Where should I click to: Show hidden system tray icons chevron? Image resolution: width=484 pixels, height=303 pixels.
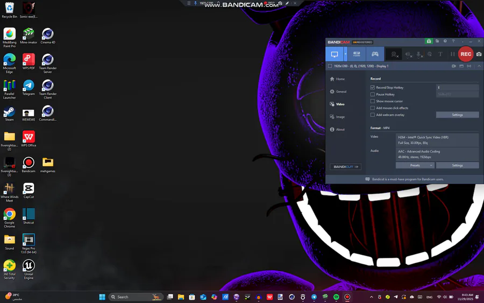tap(371, 297)
